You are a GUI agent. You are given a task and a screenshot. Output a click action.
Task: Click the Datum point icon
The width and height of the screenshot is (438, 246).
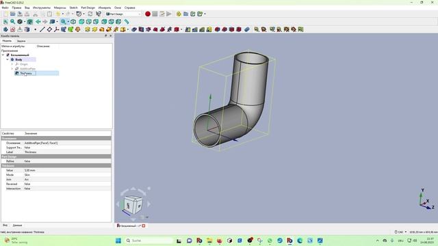pyautogui.click(x=35, y=29)
